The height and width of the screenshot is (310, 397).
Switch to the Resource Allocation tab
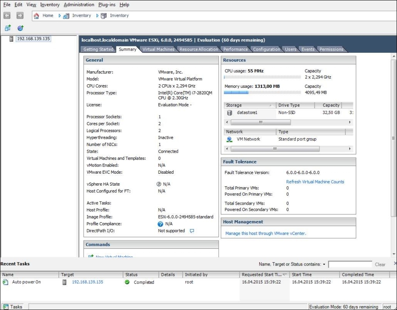[199, 49]
